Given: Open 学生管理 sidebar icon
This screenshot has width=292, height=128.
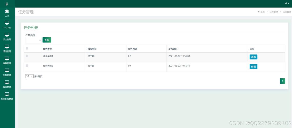Looking at the screenshot, I should click(x=7, y=35).
